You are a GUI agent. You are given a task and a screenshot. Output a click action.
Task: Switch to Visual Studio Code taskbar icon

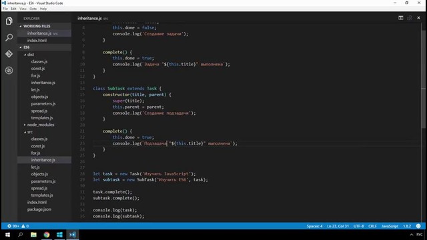[x=73, y=235]
